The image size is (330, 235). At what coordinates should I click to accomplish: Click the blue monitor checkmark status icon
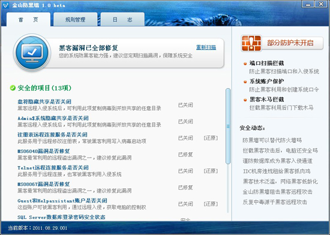pyautogui.click(x=32, y=53)
